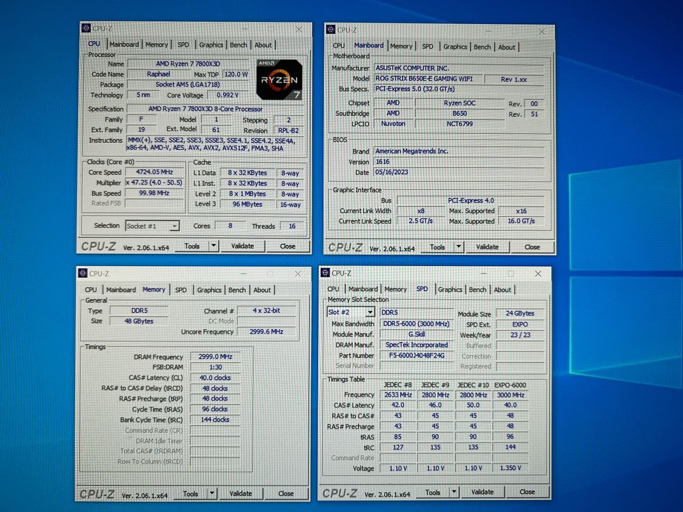Image resolution: width=683 pixels, height=512 pixels.
Task: Go to the About tab in the SPD window
Action: click(502, 290)
